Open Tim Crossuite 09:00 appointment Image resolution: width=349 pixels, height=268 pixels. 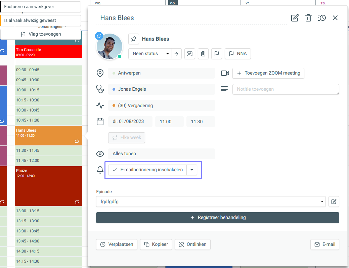pos(48,52)
